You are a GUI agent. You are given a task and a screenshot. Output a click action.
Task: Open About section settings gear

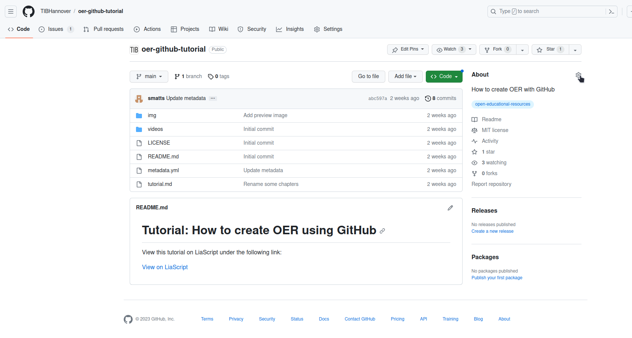click(x=578, y=75)
